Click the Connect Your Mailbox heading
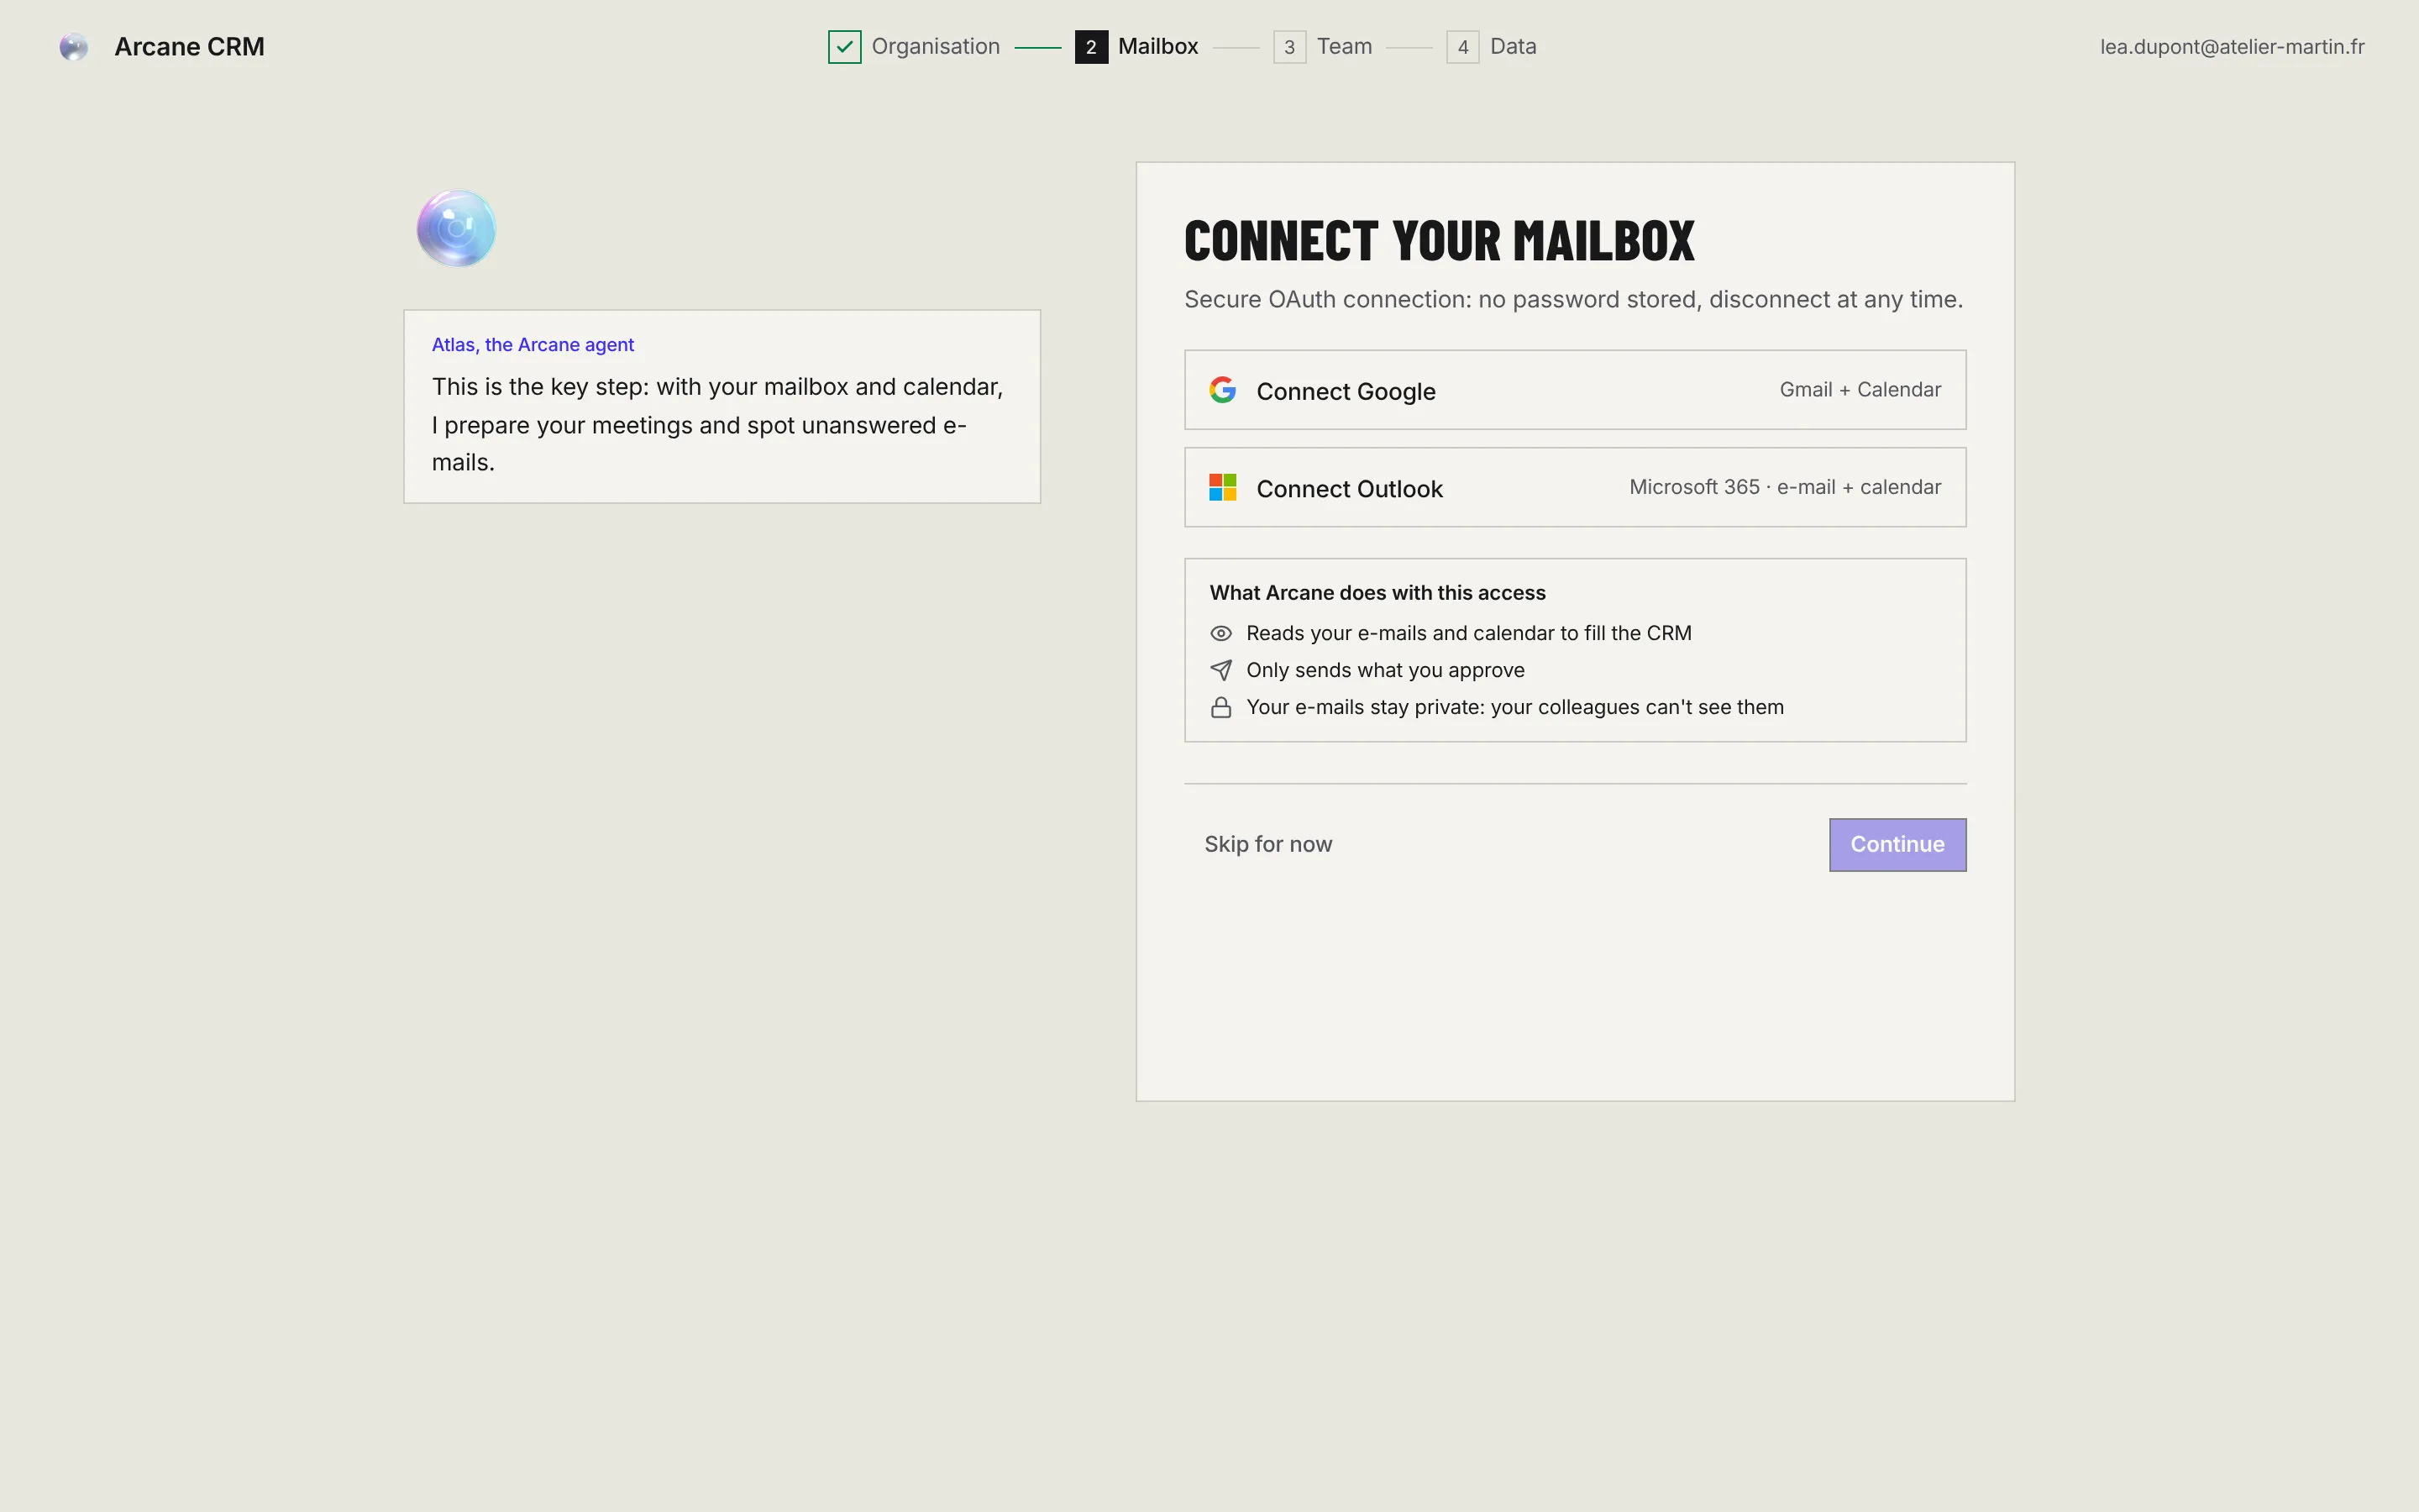Screen dimensions: 2419x1512 [x=1440, y=241]
